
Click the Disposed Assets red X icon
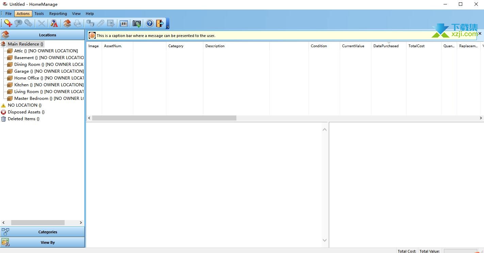pyautogui.click(x=3, y=112)
